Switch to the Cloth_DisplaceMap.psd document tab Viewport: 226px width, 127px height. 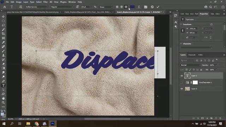coord(88,12)
